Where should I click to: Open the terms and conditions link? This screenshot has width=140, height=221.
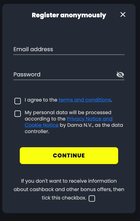pyautogui.click(x=85, y=100)
